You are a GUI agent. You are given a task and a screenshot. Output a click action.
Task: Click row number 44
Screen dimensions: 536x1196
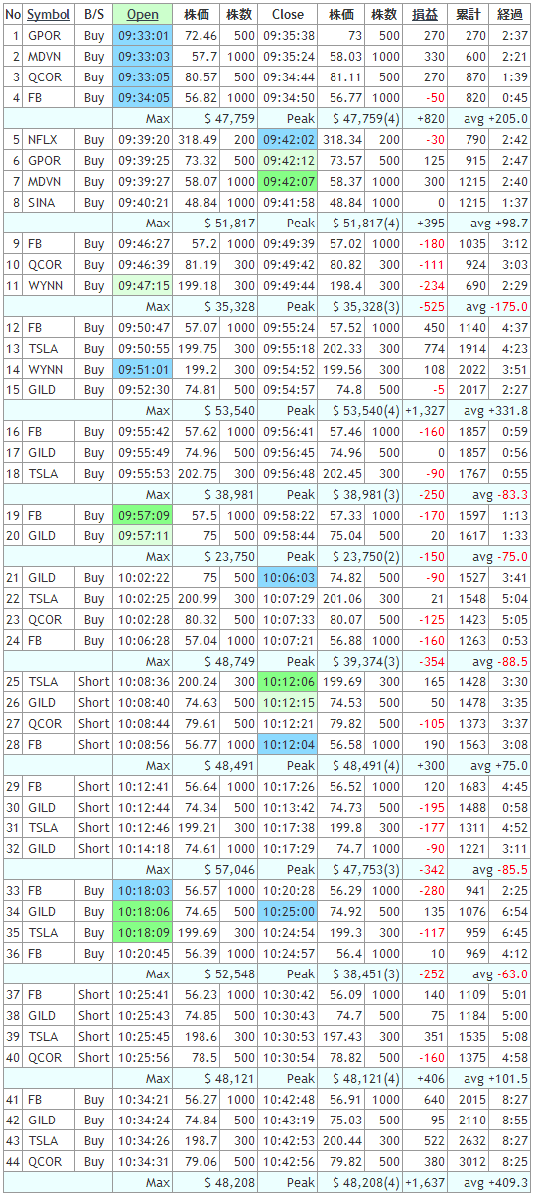(13, 1162)
